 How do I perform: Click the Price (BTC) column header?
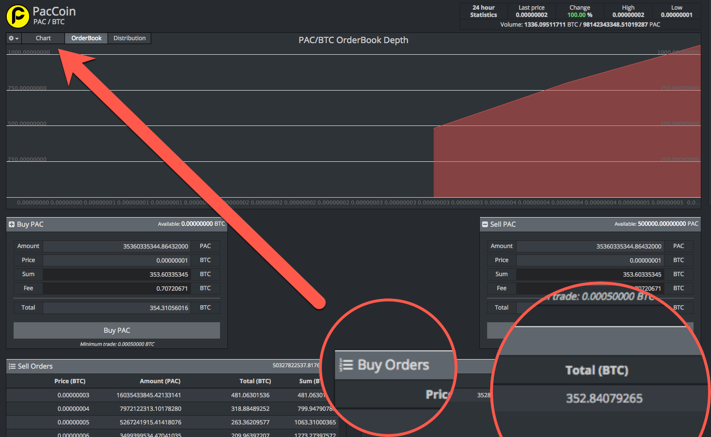[70, 381]
